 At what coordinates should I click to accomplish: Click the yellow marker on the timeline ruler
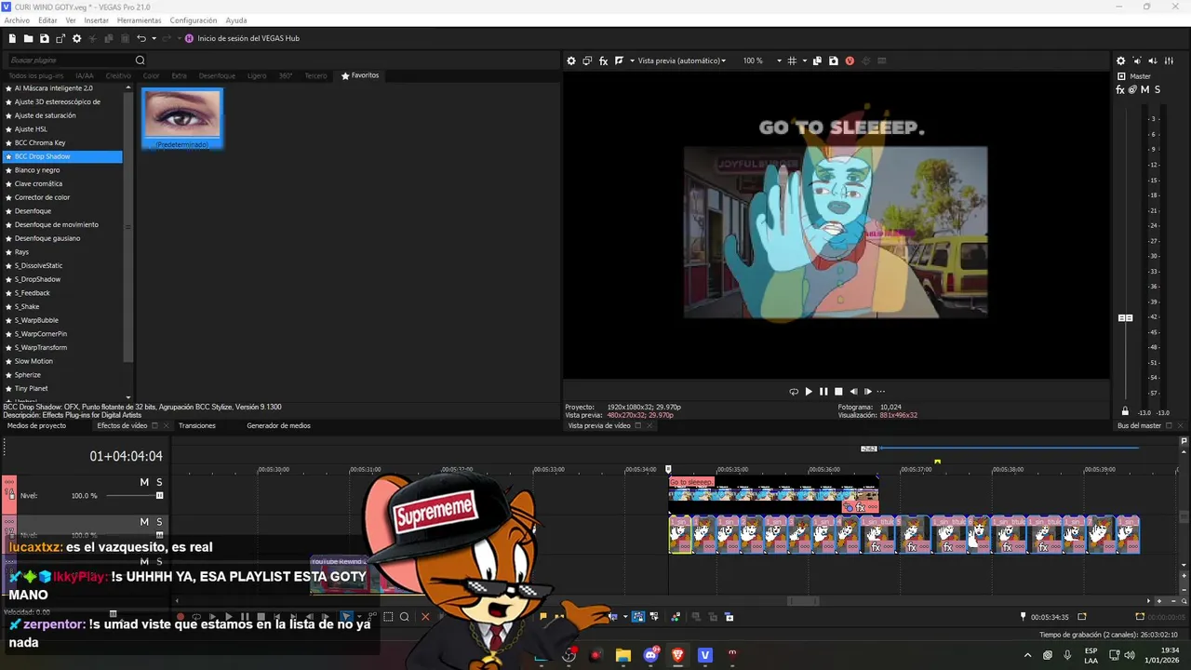[937, 462]
